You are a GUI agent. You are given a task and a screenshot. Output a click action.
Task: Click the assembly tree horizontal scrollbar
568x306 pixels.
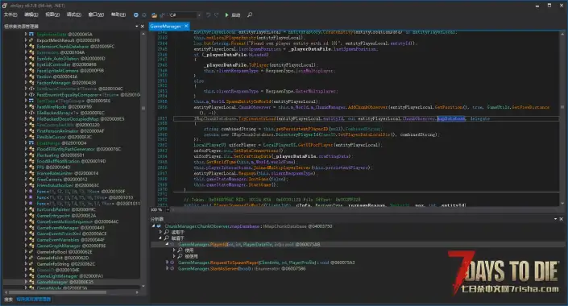pyautogui.click(x=57, y=292)
